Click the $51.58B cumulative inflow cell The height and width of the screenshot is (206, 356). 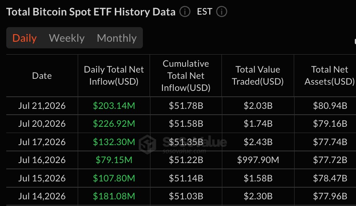pyautogui.click(x=186, y=123)
